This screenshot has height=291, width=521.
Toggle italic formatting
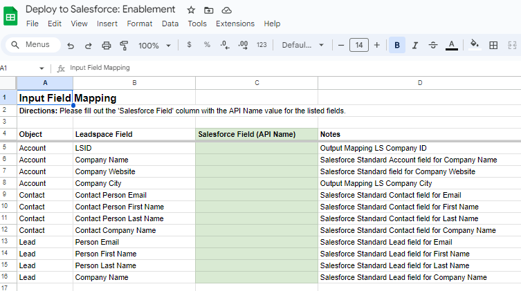click(415, 45)
